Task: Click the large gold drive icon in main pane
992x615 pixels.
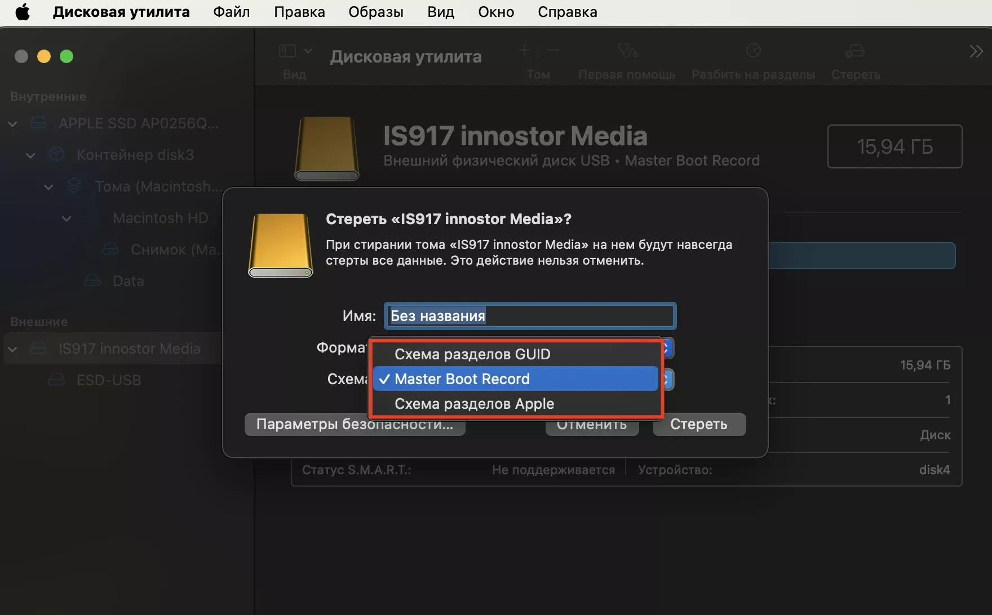Action: click(327, 149)
